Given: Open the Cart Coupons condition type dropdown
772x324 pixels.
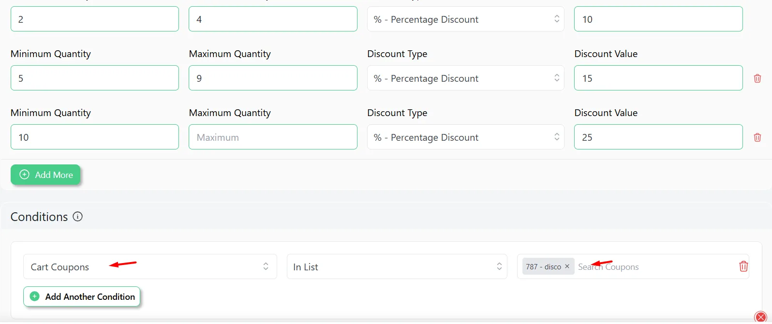Looking at the screenshot, I should tap(150, 267).
